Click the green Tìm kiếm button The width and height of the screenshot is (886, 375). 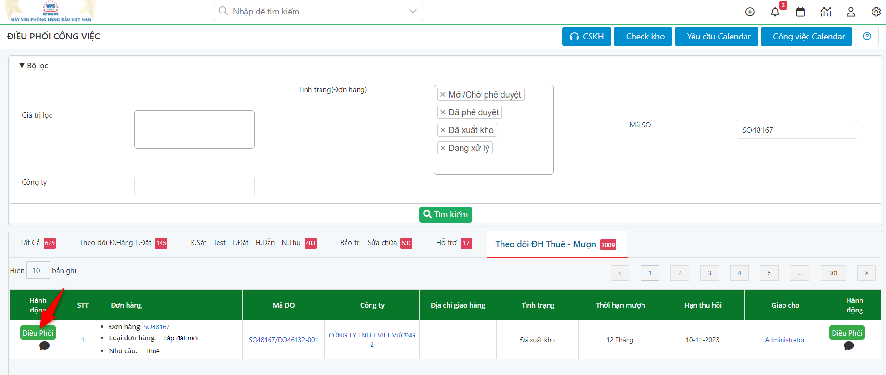(x=446, y=214)
